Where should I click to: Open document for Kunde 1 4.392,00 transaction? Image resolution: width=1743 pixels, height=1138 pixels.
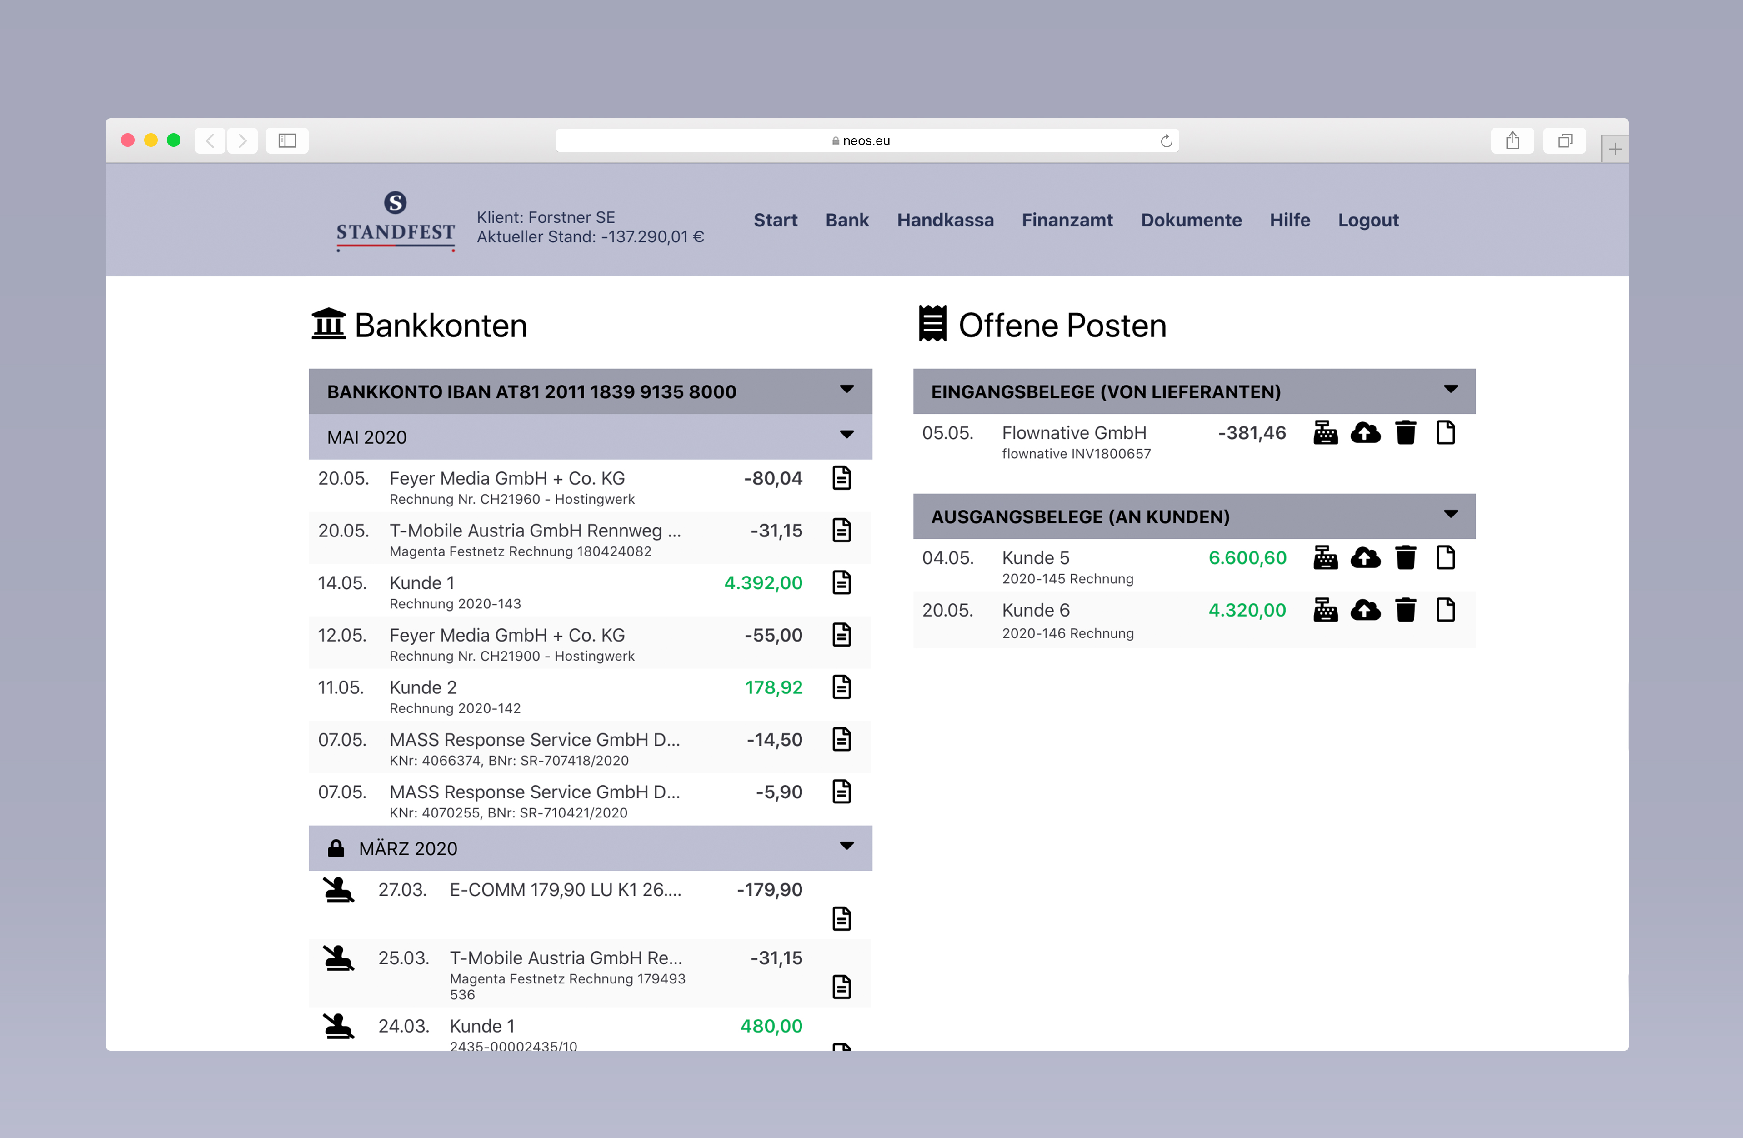[841, 583]
